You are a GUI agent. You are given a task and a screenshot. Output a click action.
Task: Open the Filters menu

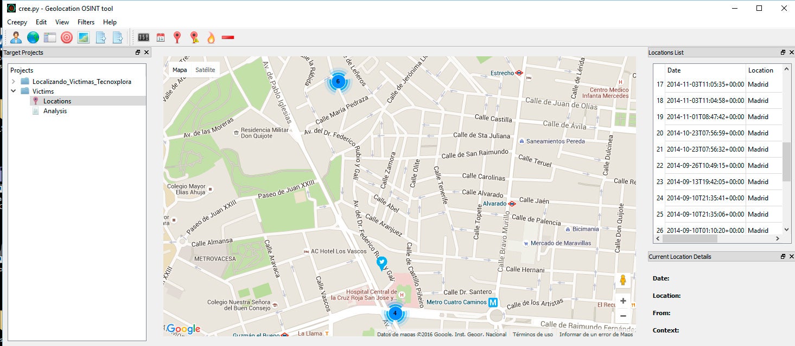coord(86,22)
